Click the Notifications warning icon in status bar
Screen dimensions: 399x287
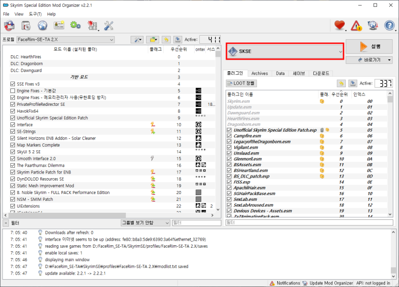(x=272, y=283)
